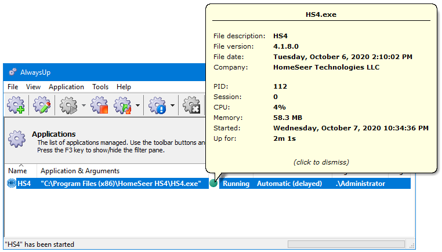Click the window resize grip in status bar
The width and height of the screenshot is (442, 252).
click(412, 246)
